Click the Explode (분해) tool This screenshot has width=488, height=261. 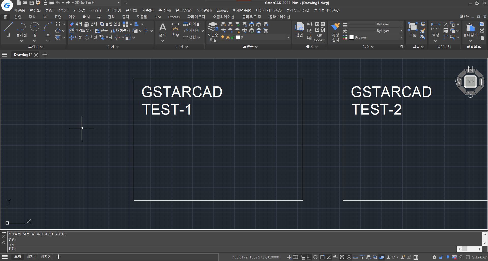pos(91,24)
